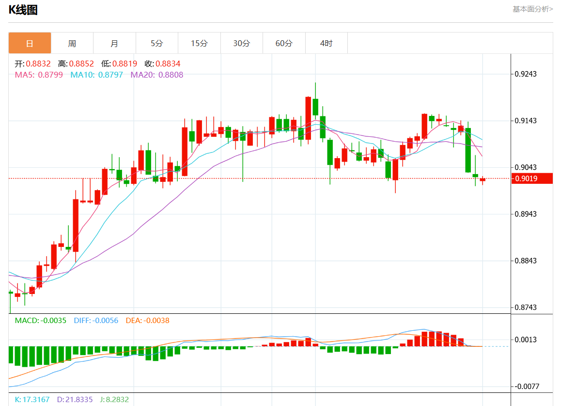
Task: Click the 低:0.8819 low price value
Action: coord(119,64)
